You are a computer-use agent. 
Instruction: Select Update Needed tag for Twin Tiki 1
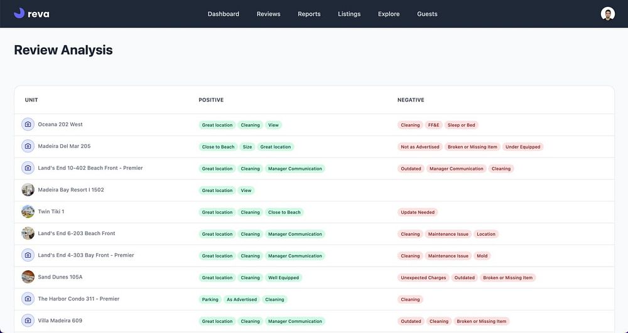tap(418, 212)
